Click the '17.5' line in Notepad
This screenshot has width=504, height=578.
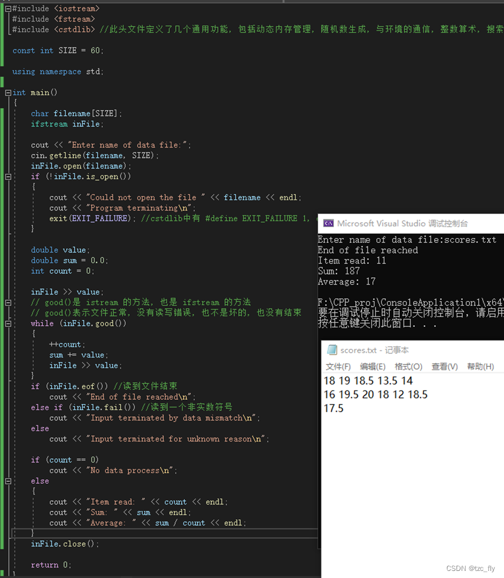pos(333,409)
